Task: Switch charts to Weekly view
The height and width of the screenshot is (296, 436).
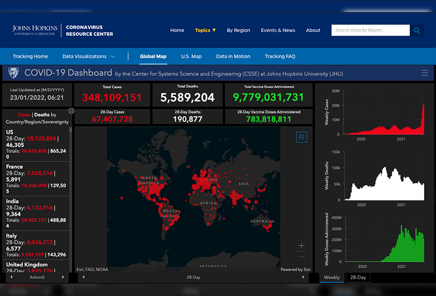Action: [332, 277]
